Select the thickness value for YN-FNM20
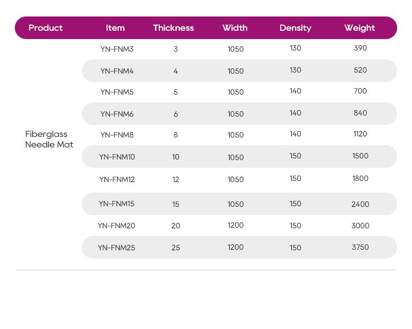Viewport: 412px width, 329px height. pos(176,226)
